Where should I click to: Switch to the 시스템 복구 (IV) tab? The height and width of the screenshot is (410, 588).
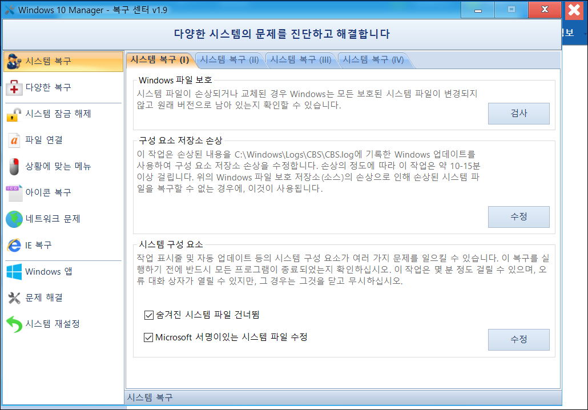tap(373, 60)
